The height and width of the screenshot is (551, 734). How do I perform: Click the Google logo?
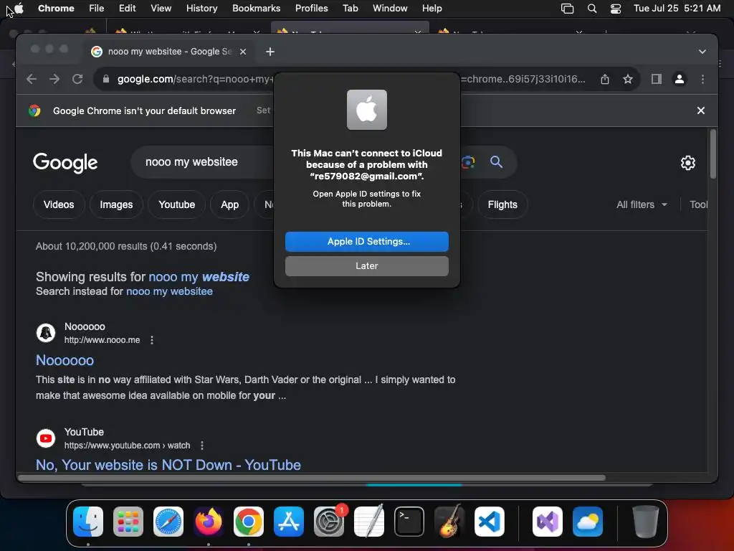[65, 163]
